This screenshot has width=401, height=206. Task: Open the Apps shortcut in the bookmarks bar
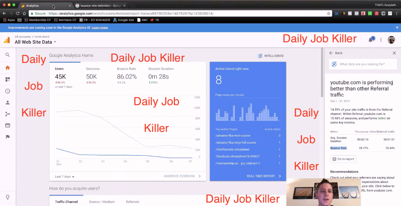[x=9, y=20]
